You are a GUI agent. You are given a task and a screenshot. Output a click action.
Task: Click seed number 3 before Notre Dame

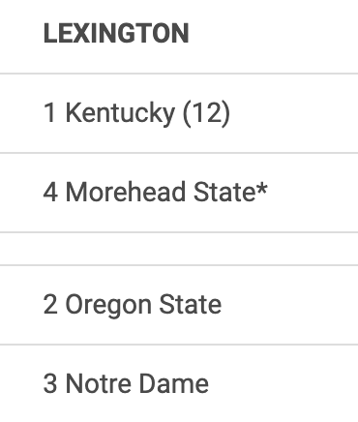coord(50,383)
